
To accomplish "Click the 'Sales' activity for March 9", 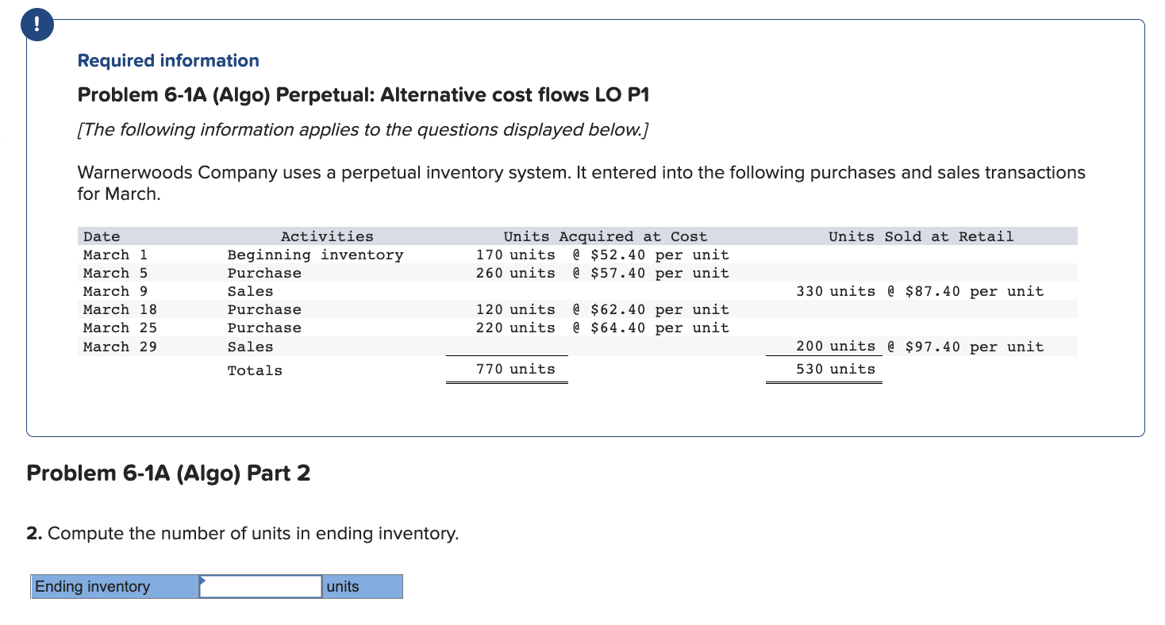I will [x=250, y=291].
